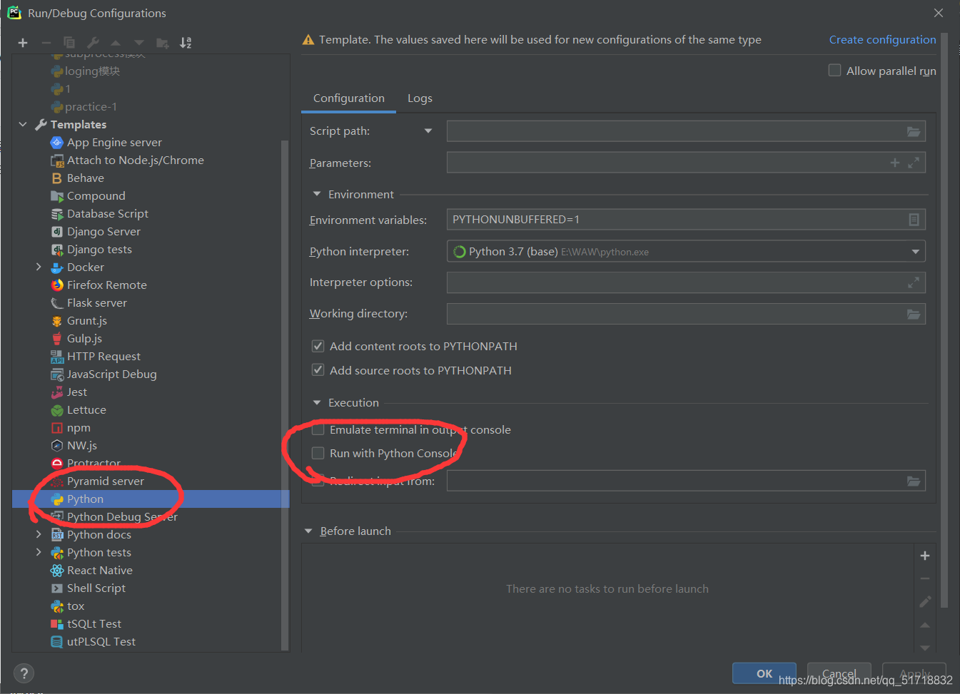Click the Copy Configuration icon
The width and height of the screenshot is (960, 694).
(x=69, y=43)
